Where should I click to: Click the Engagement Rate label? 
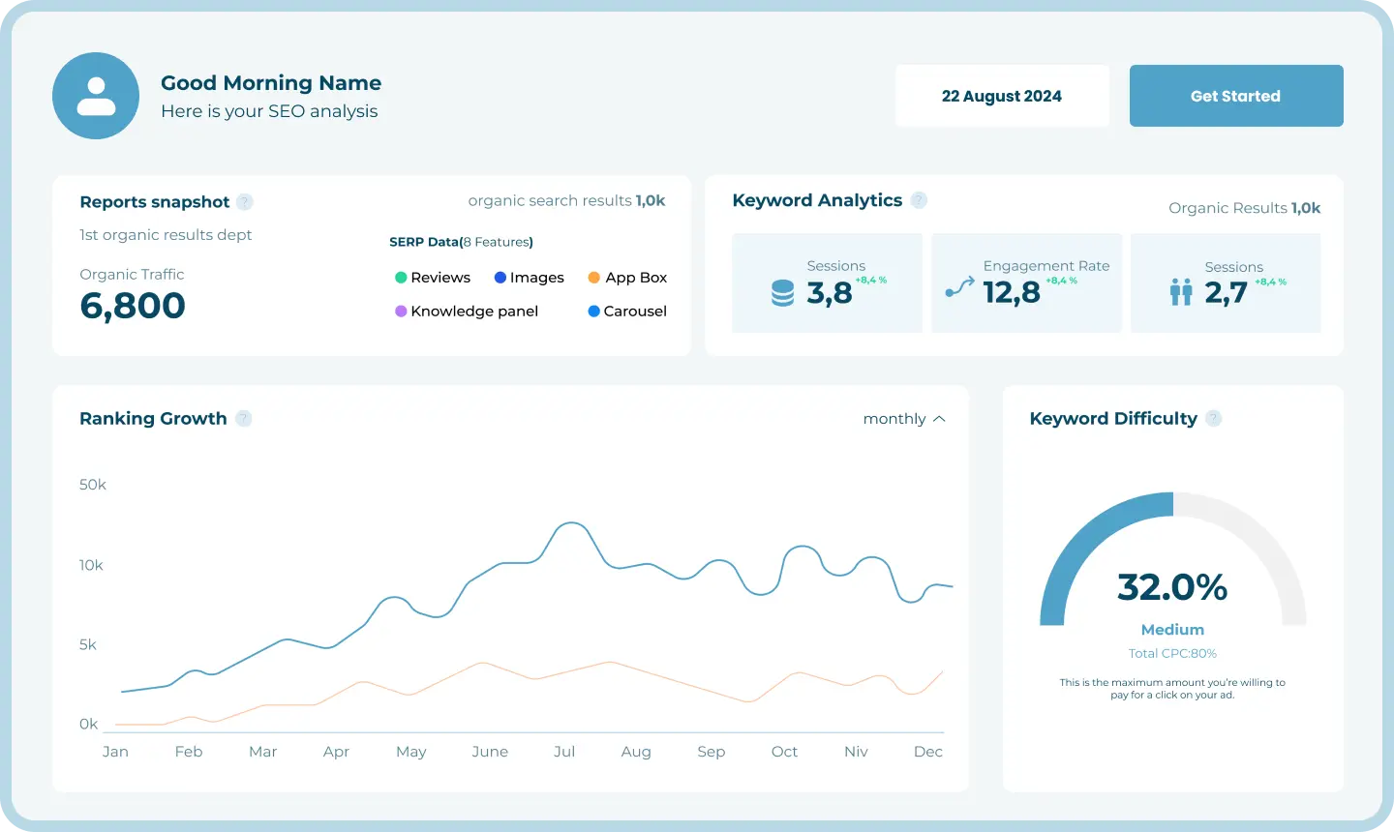[x=1046, y=266]
